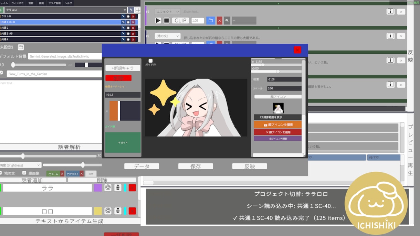Click the blue テキスト folder tag

[x=73, y=174]
